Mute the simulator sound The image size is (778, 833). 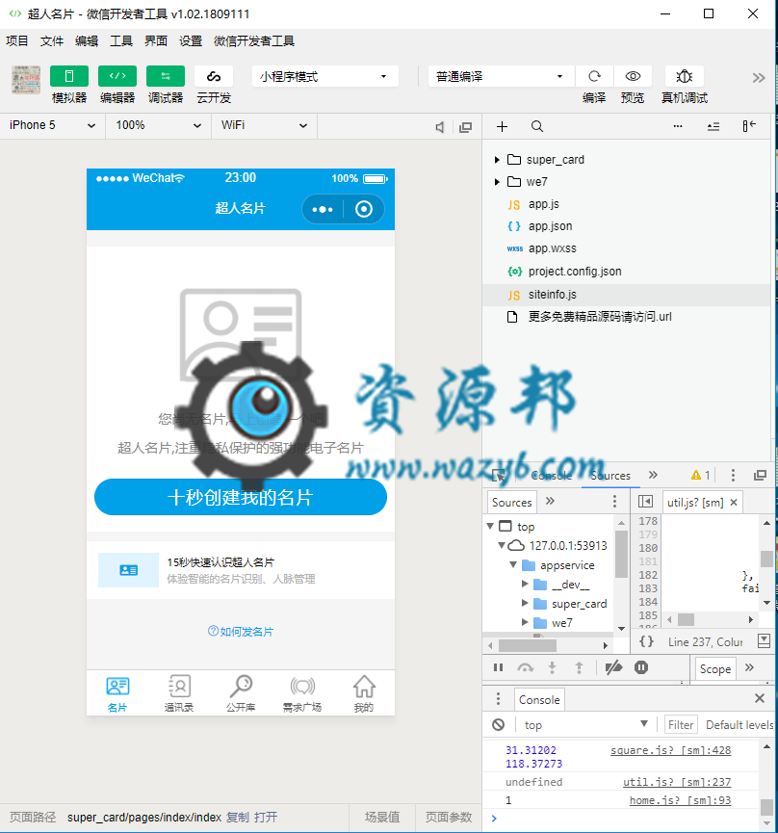coord(440,127)
